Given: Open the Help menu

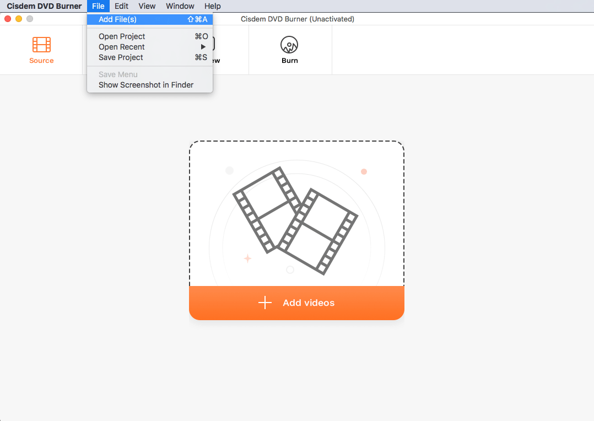Looking at the screenshot, I should (x=213, y=6).
